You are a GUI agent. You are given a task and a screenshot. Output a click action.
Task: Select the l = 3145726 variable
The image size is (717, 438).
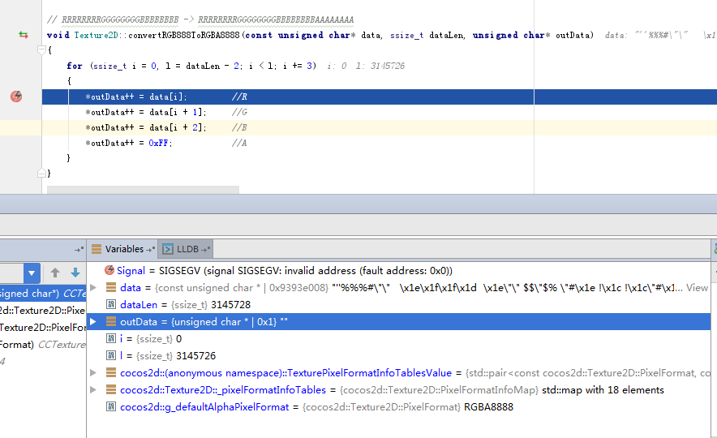pyautogui.click(x=399, y=356)
